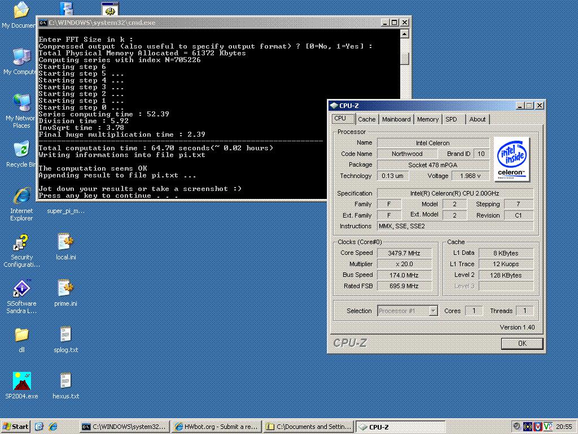
Task: Click the L1 Data 8 KBytes field
Action: tap(506, 253)
